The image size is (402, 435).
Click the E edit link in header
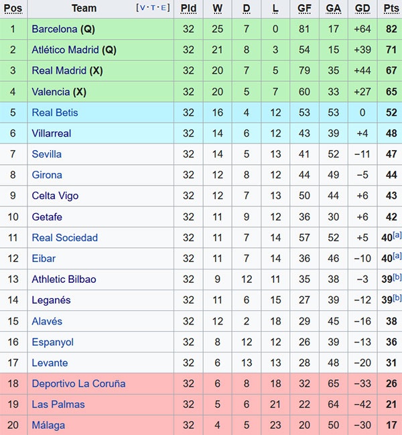(x=165, y=8)
